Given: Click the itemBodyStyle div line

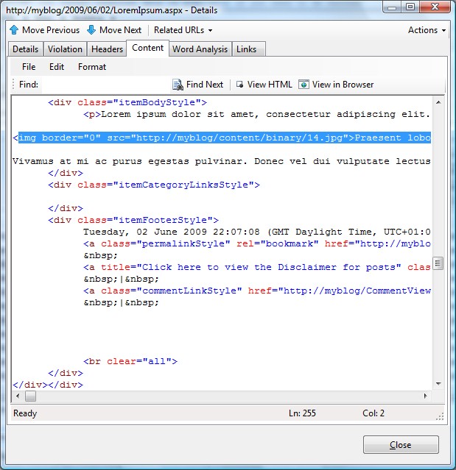Looking at the screenshot, I should click(x=127, y=102).
